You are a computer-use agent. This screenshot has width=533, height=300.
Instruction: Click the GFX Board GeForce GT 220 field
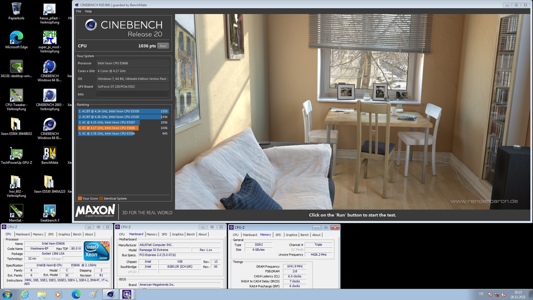[133, 87]
